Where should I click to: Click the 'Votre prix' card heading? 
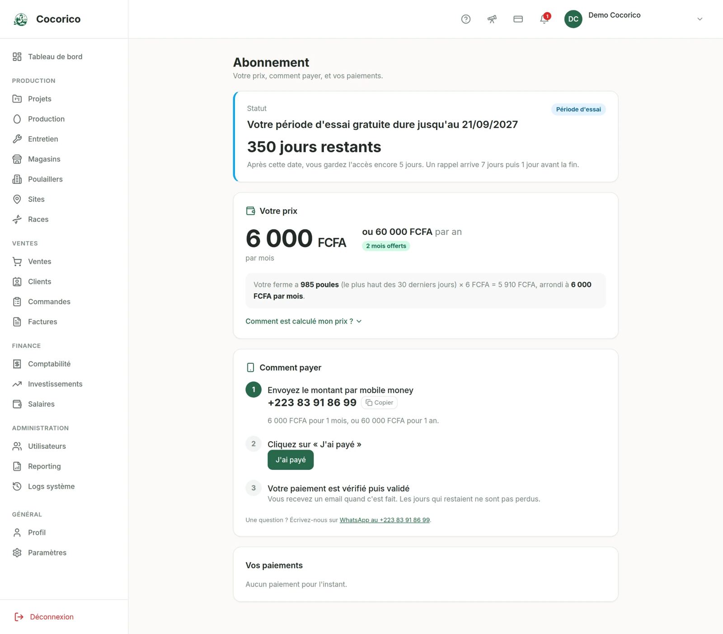coord(278,211)
